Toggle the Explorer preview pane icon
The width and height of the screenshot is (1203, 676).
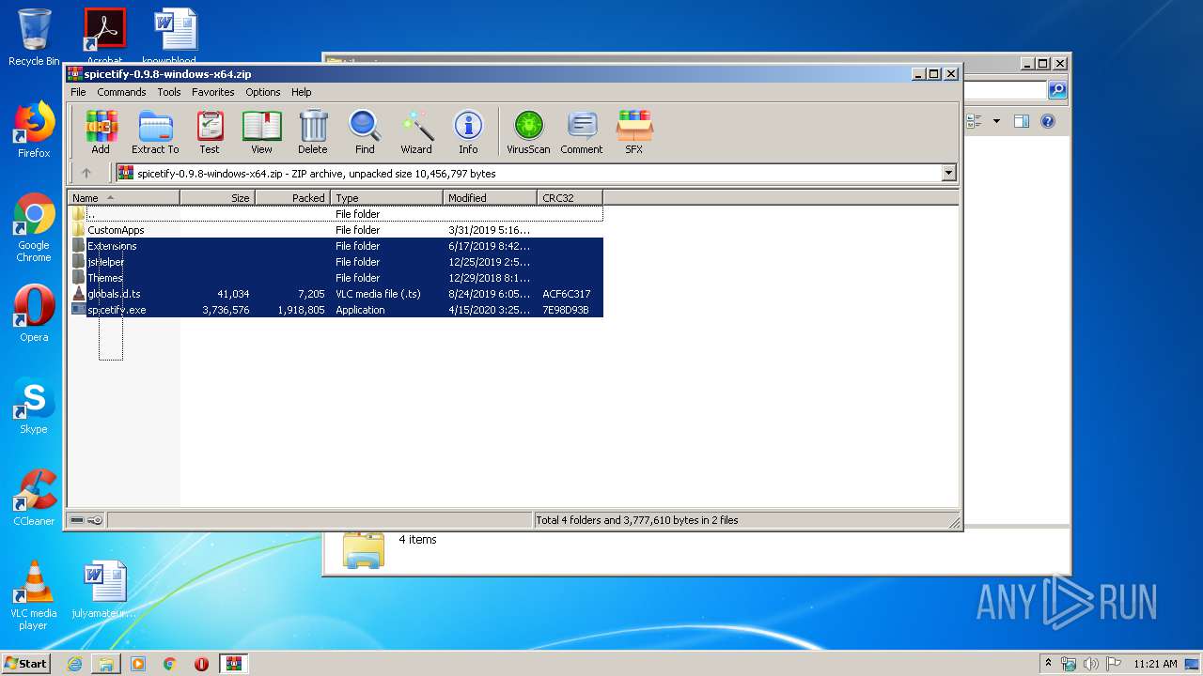point(1022,121)
